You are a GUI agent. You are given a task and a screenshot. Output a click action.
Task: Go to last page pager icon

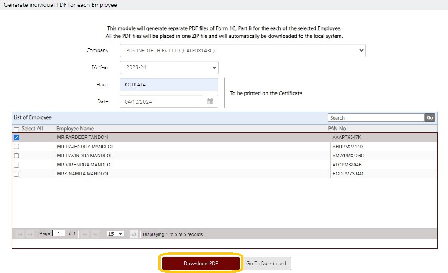tap(95, 234)
